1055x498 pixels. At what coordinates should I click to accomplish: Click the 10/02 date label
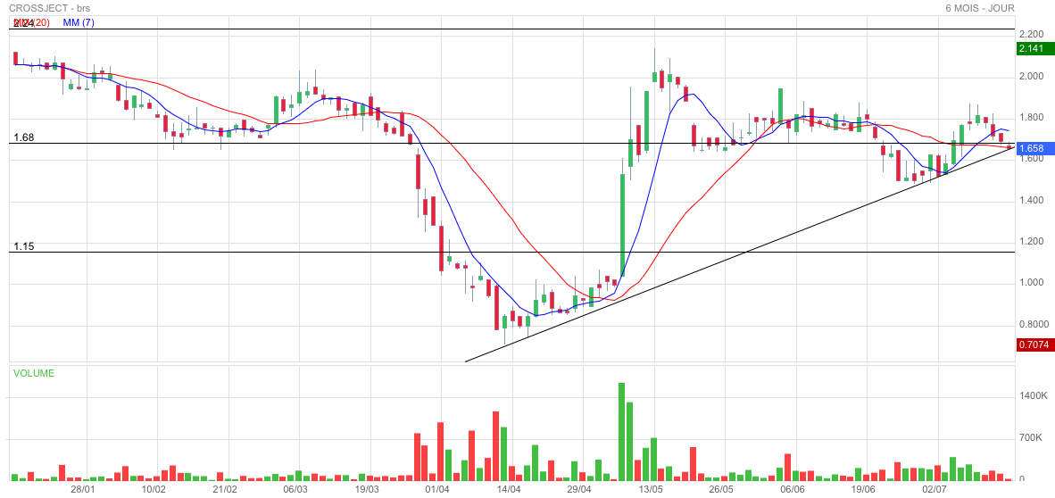(x=154, y=488)
